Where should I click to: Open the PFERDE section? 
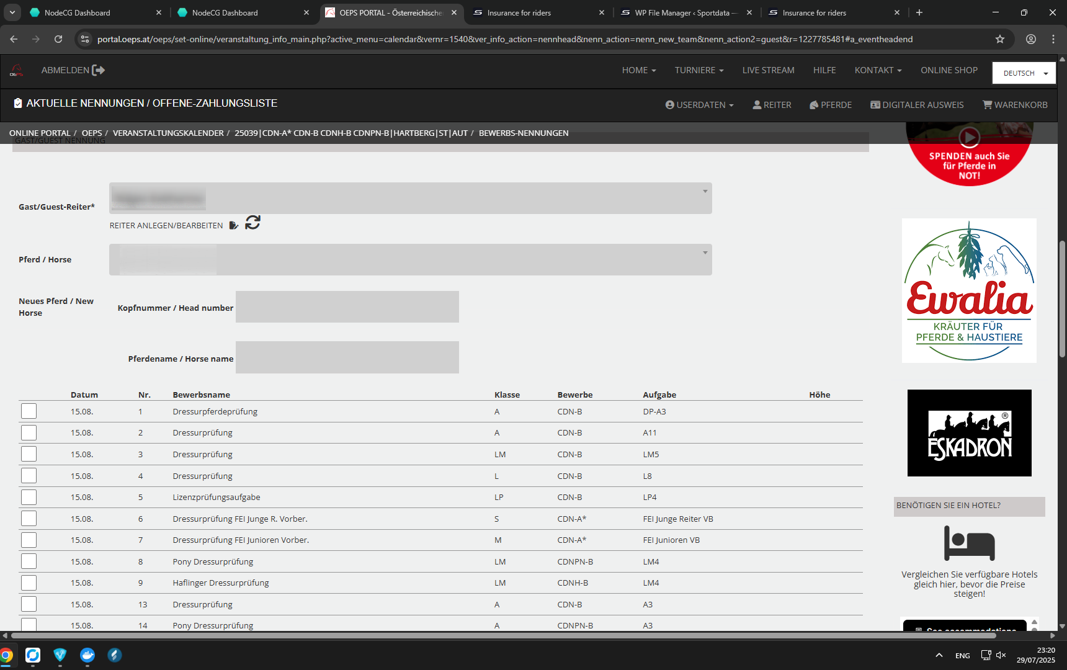(x=831, y=105)
